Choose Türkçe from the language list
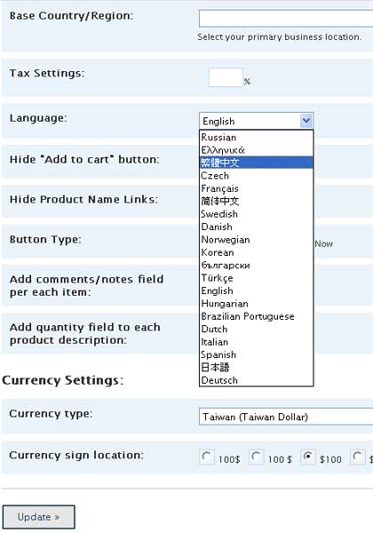 (x=256, y=278)
